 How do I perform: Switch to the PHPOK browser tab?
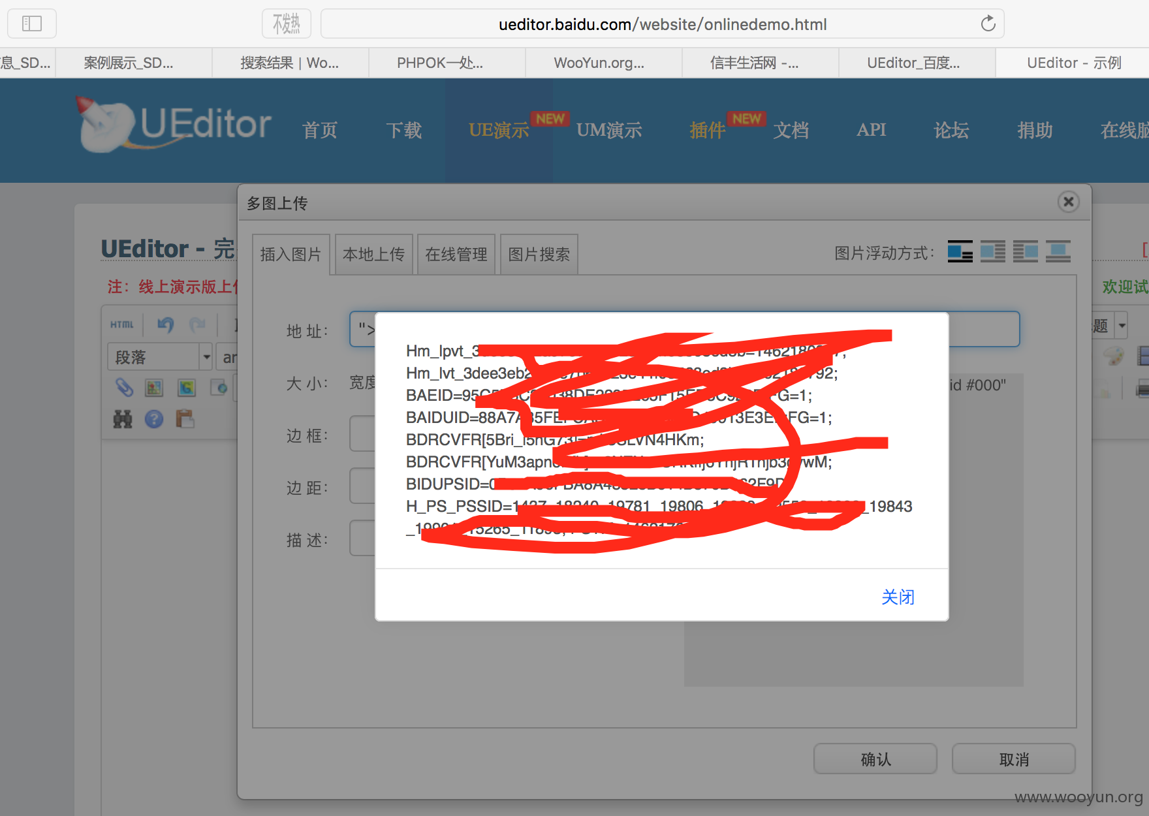(x=447, y=63)
